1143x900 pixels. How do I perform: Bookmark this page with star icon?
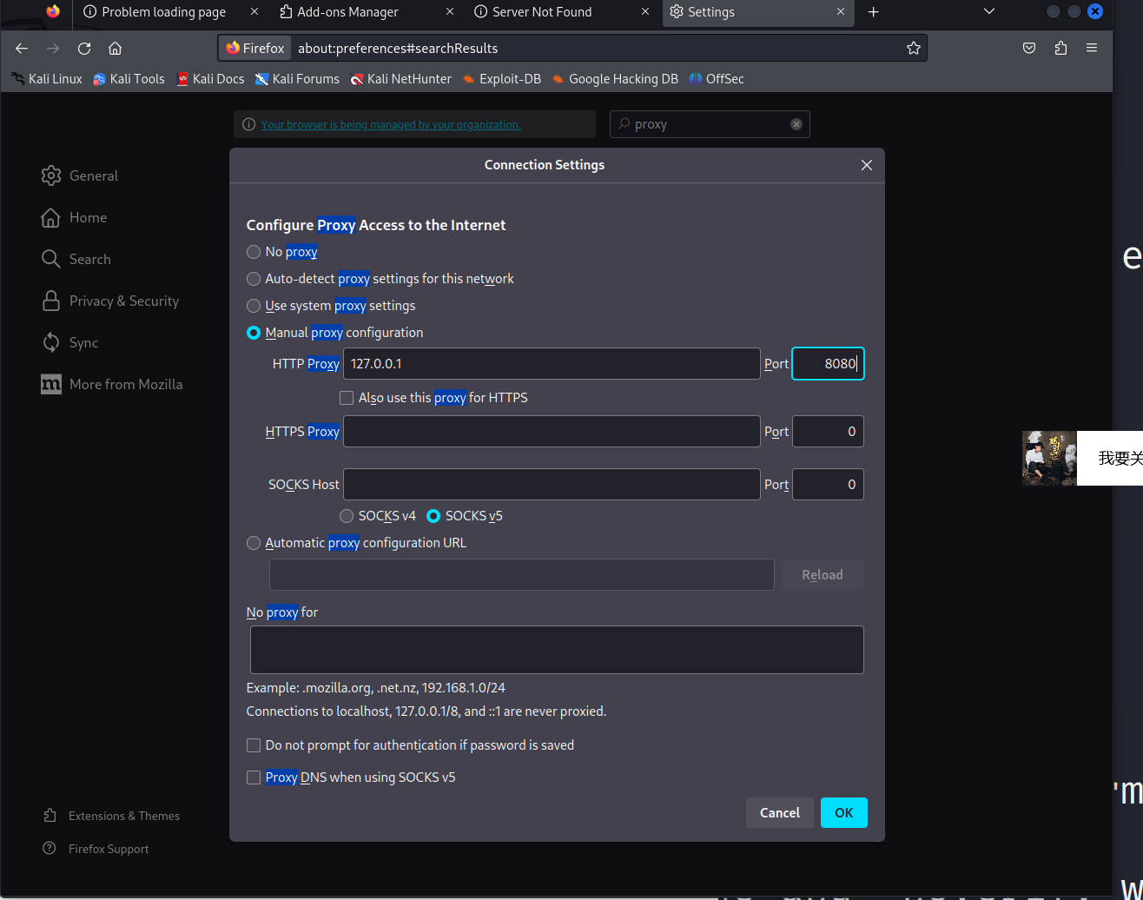(x=913, y=49)
